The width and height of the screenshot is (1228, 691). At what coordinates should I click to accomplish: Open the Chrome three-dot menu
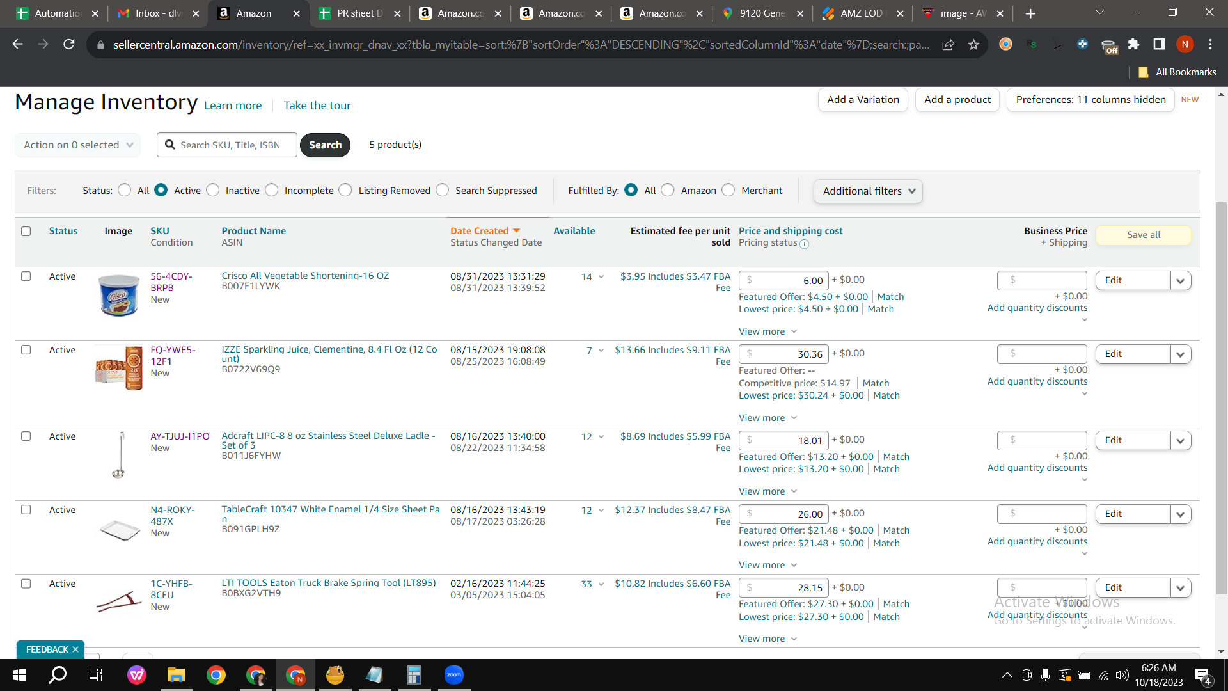tap(1210, 44)
